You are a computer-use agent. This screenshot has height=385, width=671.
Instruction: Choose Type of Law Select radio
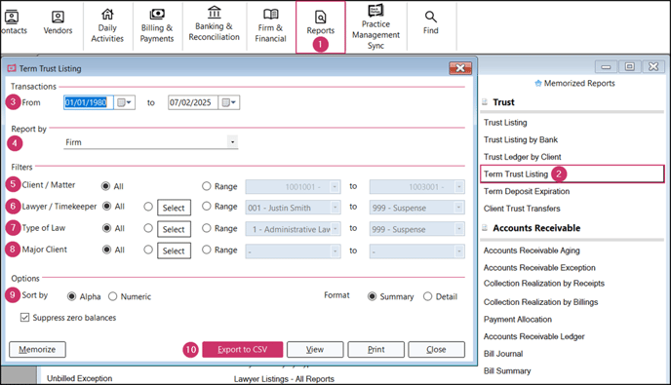tap(148, 228)
